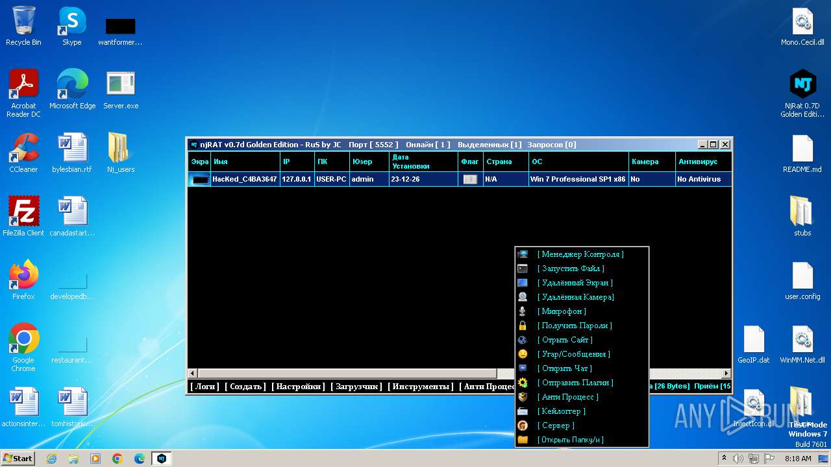Click the Создать button
Image resolution: width=831 pixels, height=467 pixels.
point(245,387)
